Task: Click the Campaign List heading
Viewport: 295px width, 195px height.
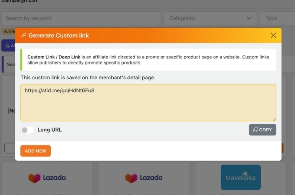Action: click(x=20, y=1)
